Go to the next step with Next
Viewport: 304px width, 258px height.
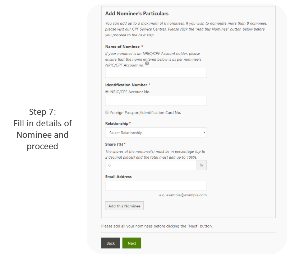point(132,243)
